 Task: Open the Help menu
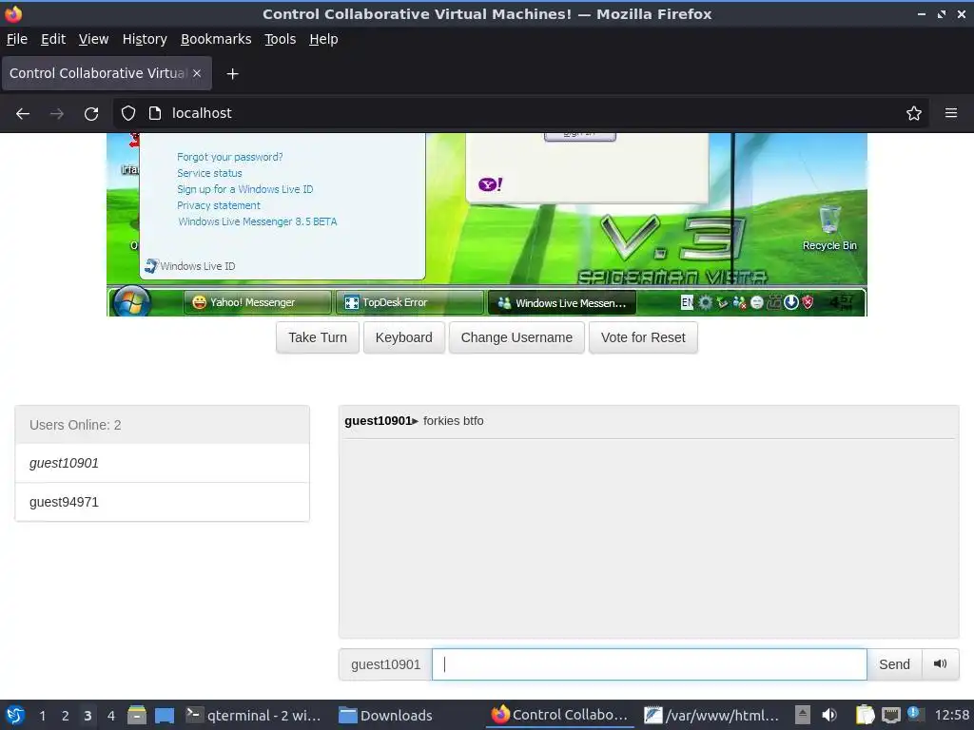(x=323, y=39)
